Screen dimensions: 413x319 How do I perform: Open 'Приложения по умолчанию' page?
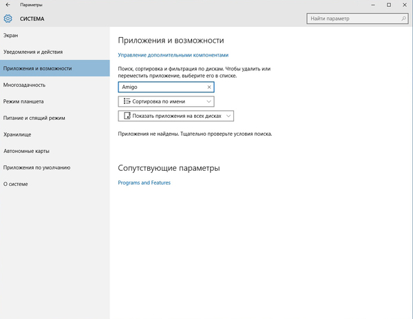36,167
